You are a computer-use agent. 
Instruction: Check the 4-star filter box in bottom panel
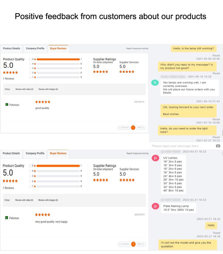tap(30, 171)
